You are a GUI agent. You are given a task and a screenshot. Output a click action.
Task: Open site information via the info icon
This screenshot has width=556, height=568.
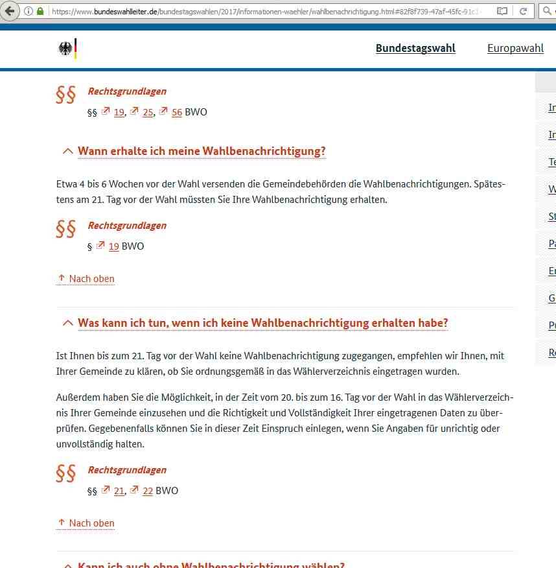pos(29,11)
